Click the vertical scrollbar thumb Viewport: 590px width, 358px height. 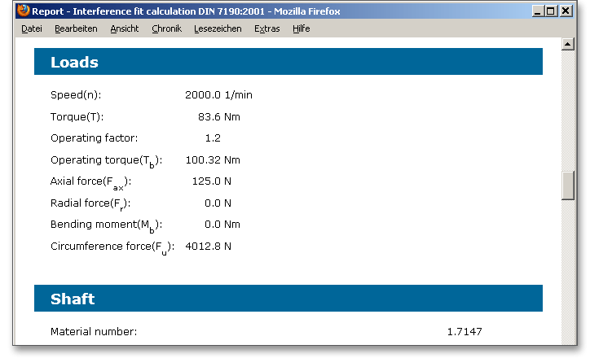click(568, 186)
